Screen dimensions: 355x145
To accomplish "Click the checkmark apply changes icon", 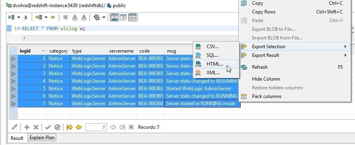I will coord(48,127).
